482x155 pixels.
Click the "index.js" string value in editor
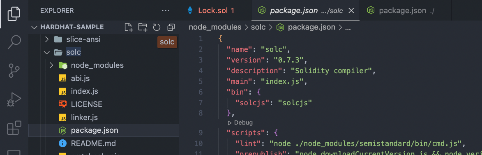click(282, 81)
